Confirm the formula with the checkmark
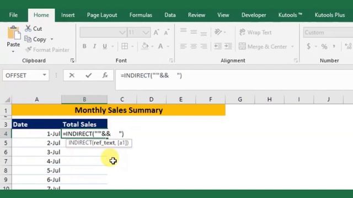This screenshot has width=353, height=198. (88, 75)
